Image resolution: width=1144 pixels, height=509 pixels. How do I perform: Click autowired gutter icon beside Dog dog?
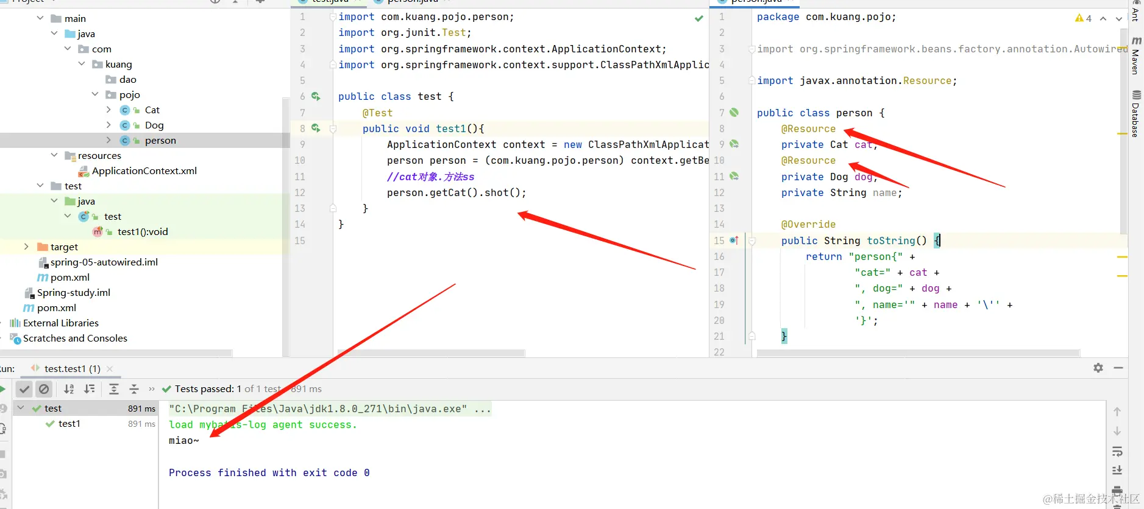coord(734,176)
